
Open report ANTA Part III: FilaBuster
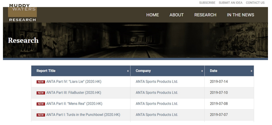click(x=73, y=93)
